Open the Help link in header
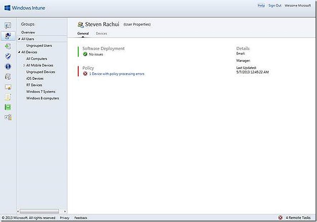 261,6
